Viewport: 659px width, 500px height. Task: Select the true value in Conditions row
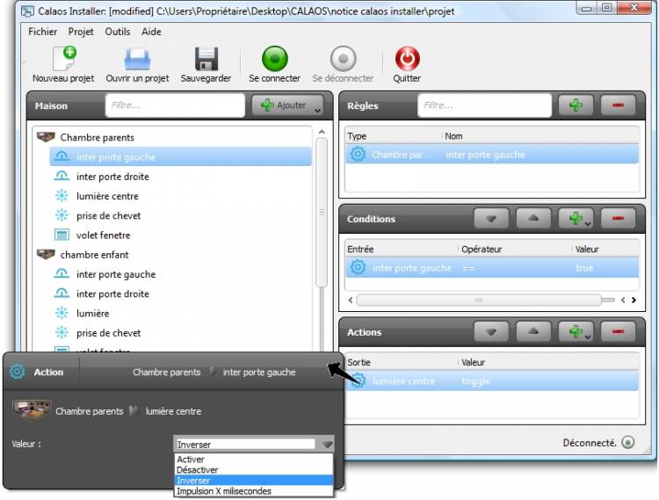point(584,268)
